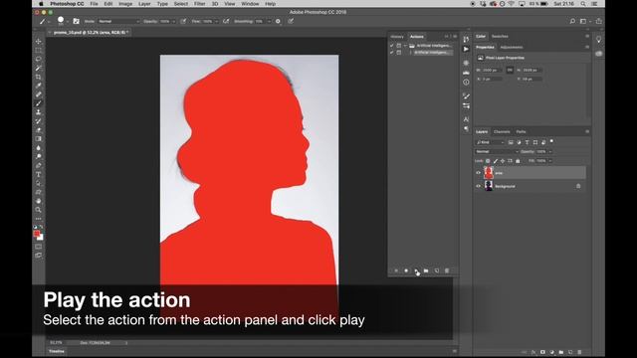Viewport: 637px width, 358px height.
Task: Open the Brush Preset picker dropdown
Action: pos(68,22)
